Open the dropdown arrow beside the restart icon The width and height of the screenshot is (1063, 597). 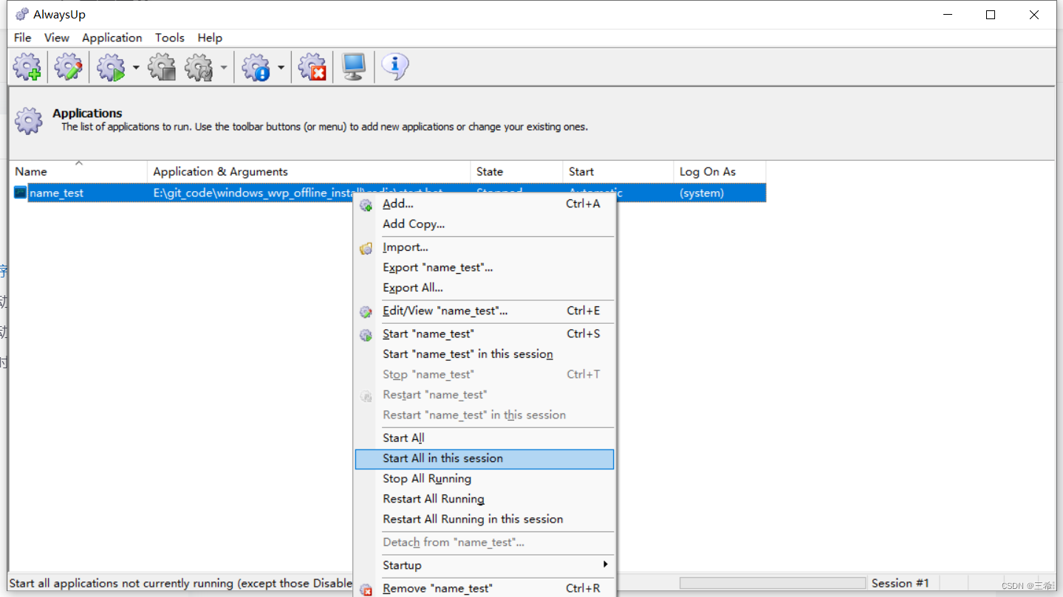pyautogui.click(x=224, y=66)
